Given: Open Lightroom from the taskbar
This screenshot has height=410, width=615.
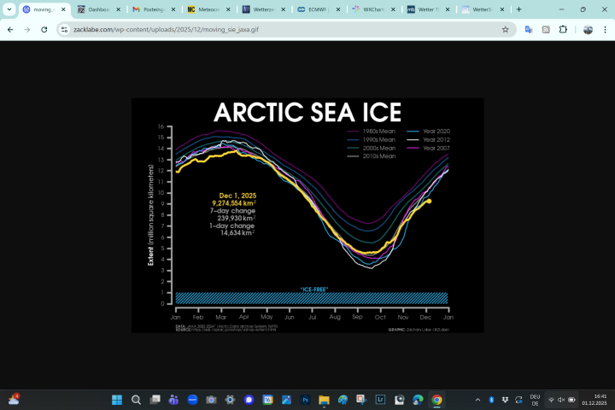Looking at the screenshot, I should point(380,399).
